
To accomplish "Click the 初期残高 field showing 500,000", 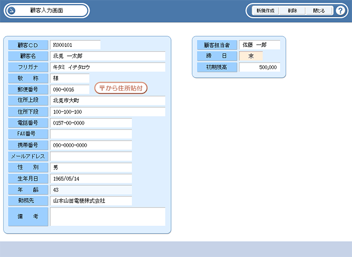I will pyautogui.click(x=259, y=67).
